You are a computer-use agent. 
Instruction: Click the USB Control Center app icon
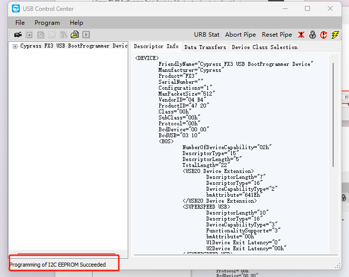(16, 9)
